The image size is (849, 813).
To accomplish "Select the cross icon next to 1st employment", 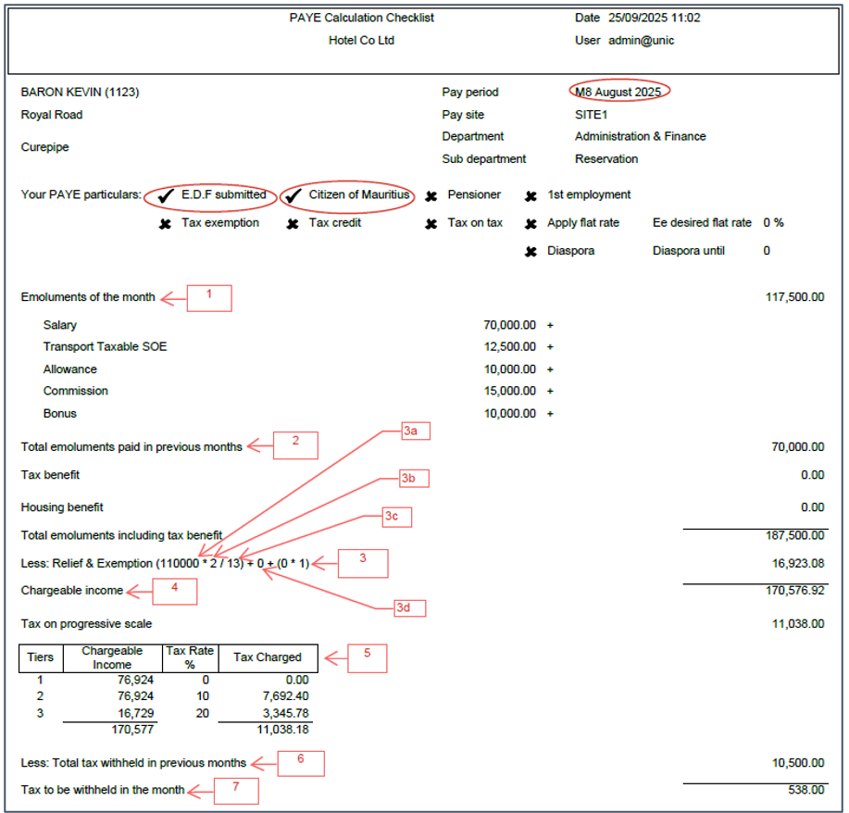I will (531, 196).
